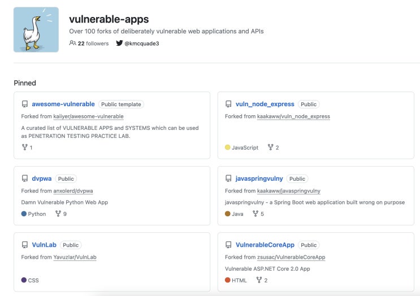The height and width of the screenshot is (296, 420).
Task: Click the yellow JavaScript language dot
Action: [228, 147]
